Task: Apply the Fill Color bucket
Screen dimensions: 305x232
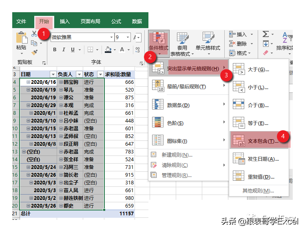Action: tap(108, 50)
